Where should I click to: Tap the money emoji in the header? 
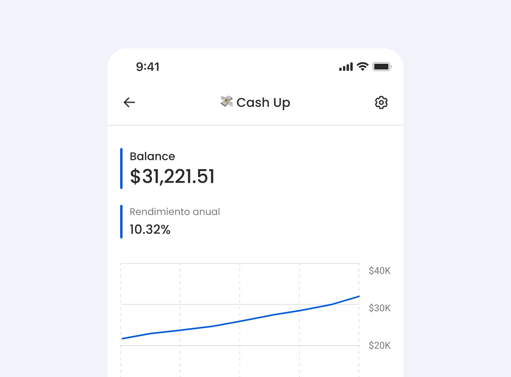point(226,102)
